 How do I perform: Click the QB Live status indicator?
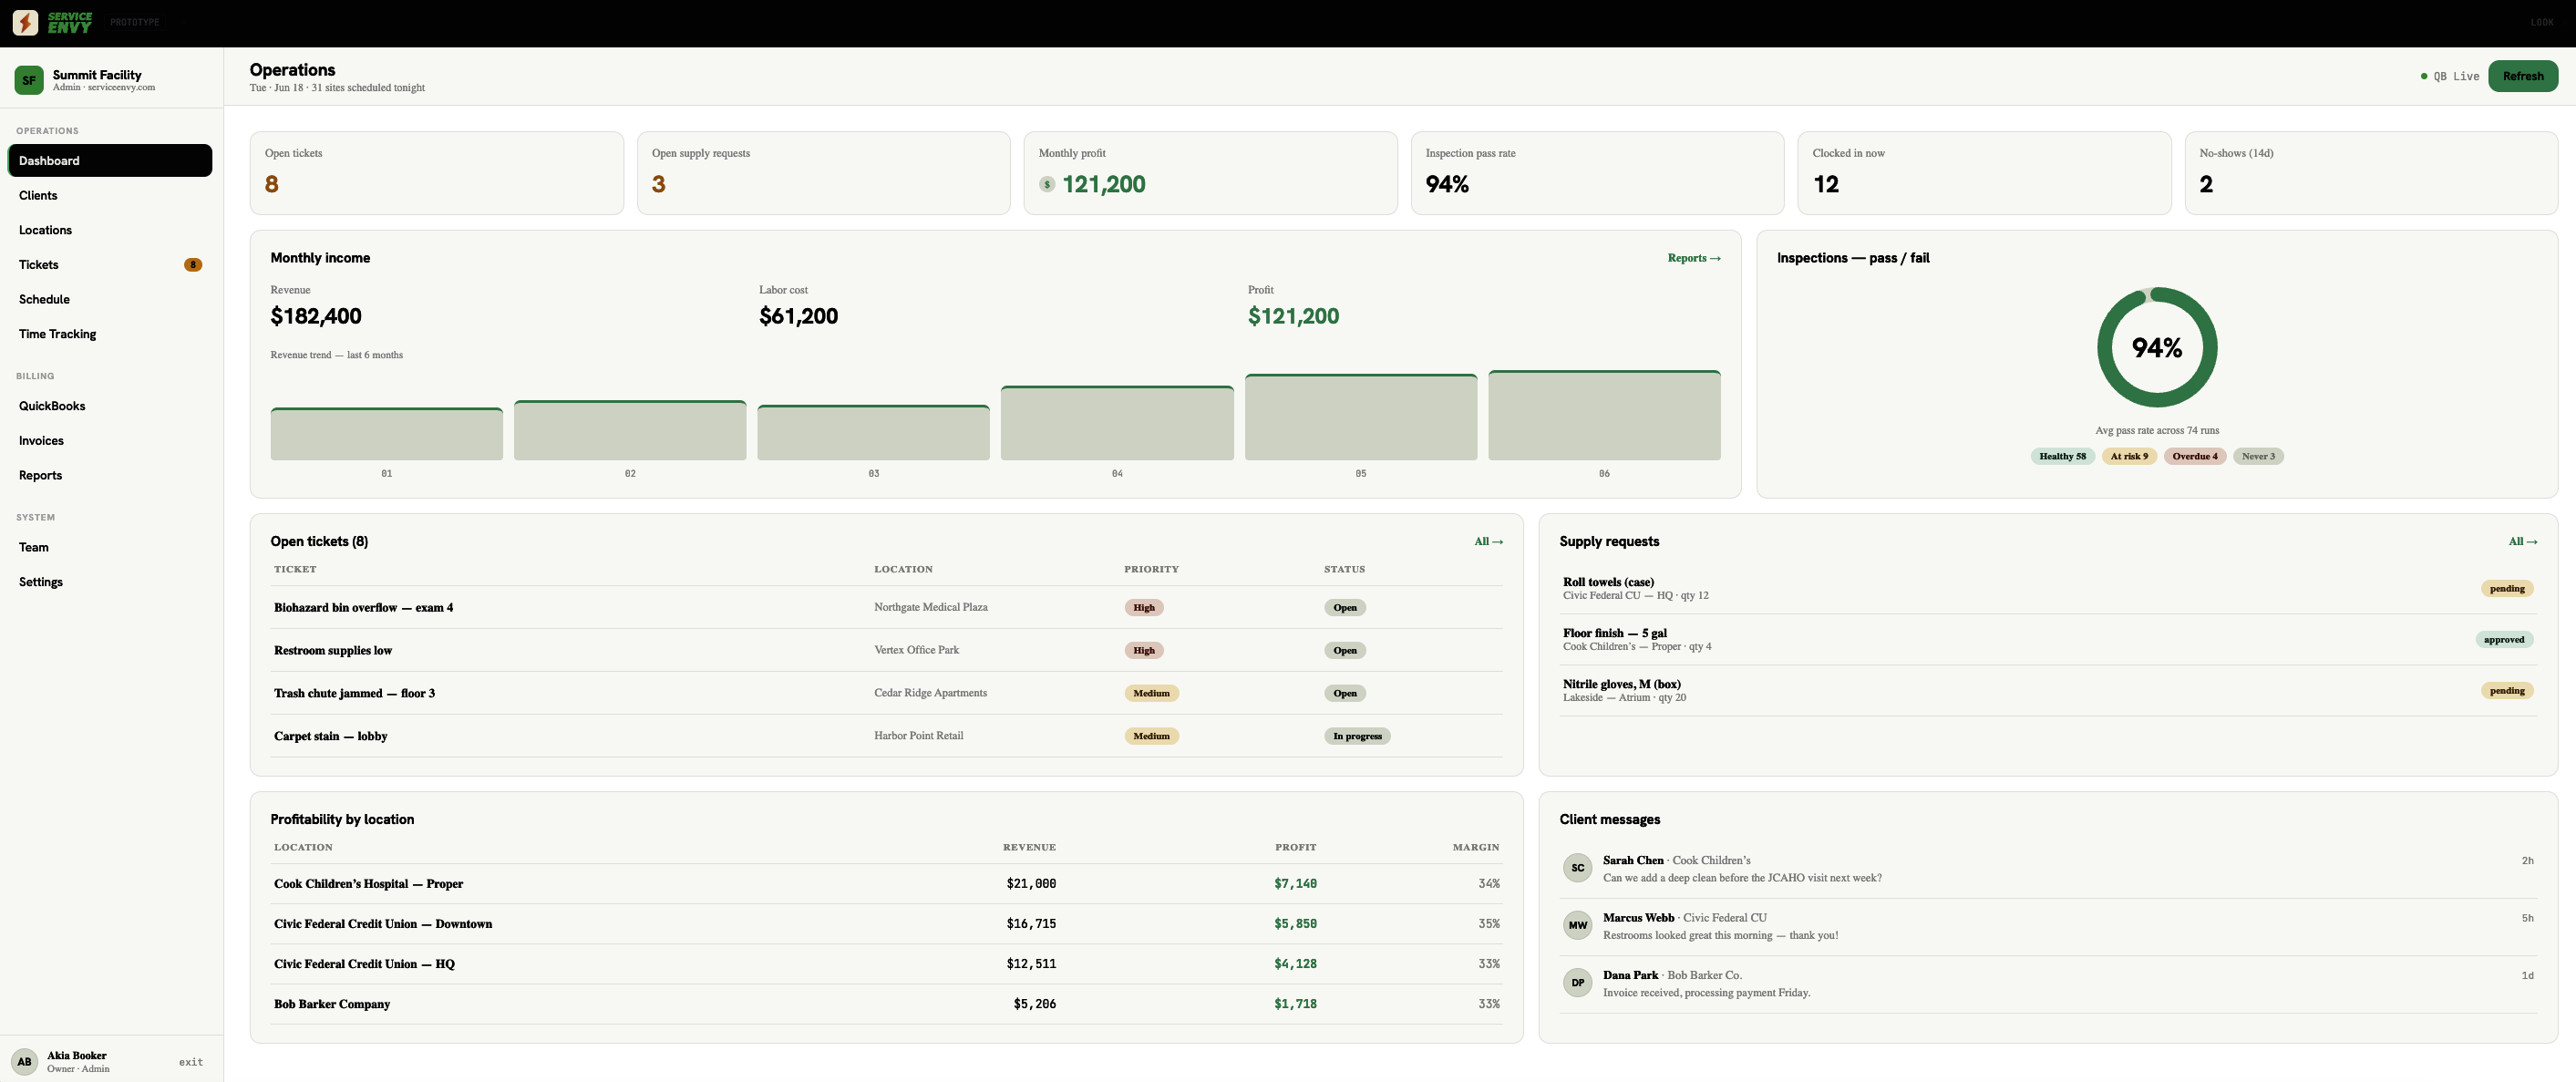[2449, 76]
